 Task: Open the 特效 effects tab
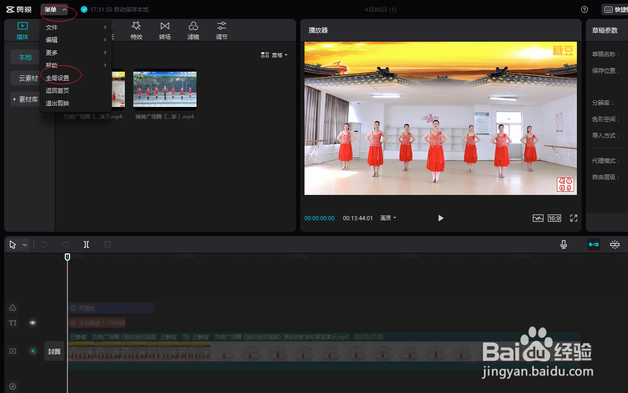pyautogui.click(x=136, y=31)
